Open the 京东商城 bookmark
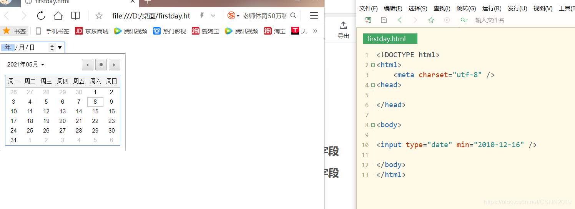The height and width of the screenshot is (209, 575). [92, 31]
